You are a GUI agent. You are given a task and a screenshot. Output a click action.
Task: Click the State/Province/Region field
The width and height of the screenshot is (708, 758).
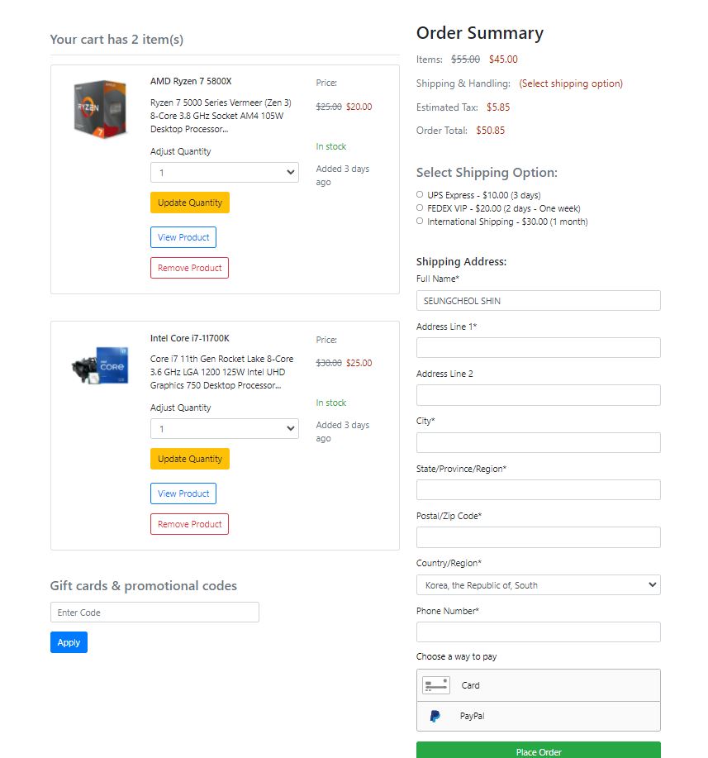[x=539, y=489]
